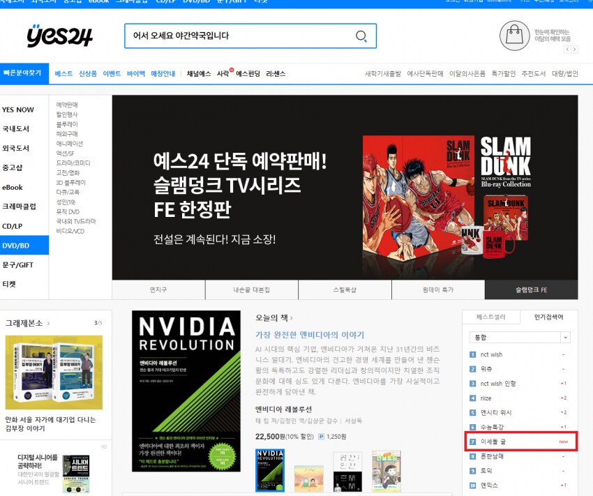The height and width of the screenshot is (496, 593).
Task: Open 뮤직 DVD subcategory
Action: tap(68, 211)
